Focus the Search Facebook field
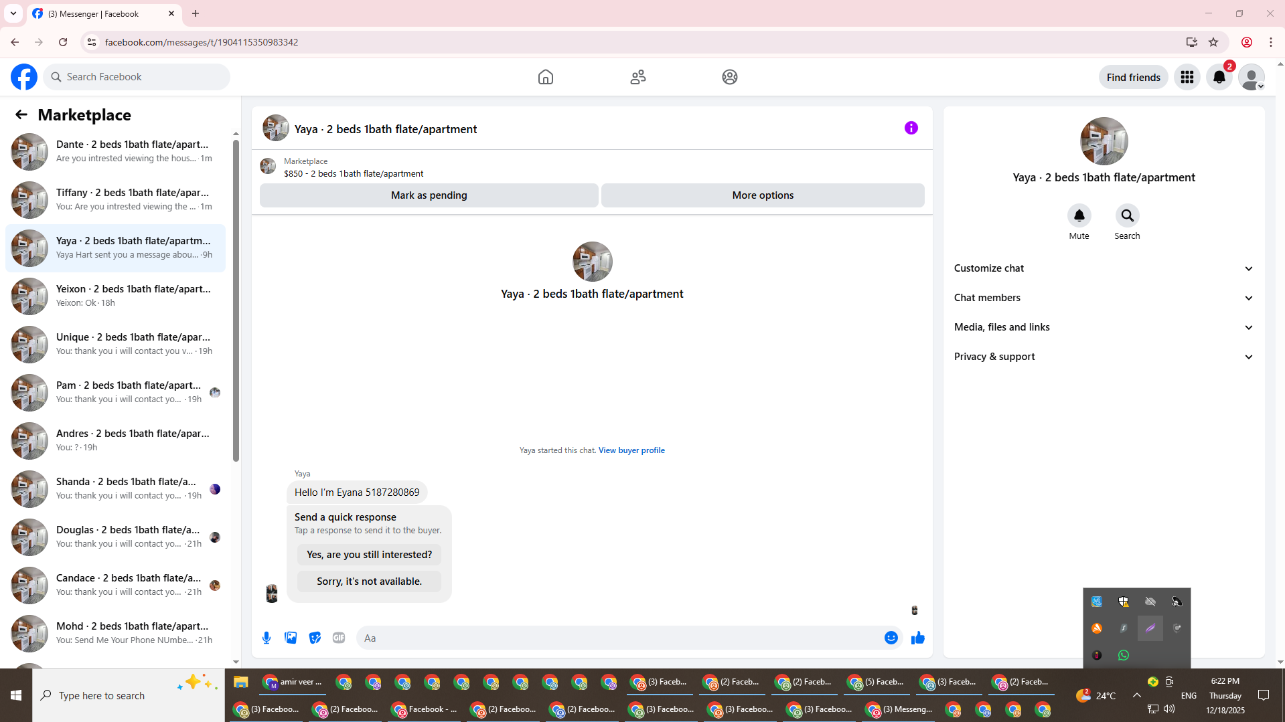Viewport: 1285px width, 722px height. coord(137,77)
